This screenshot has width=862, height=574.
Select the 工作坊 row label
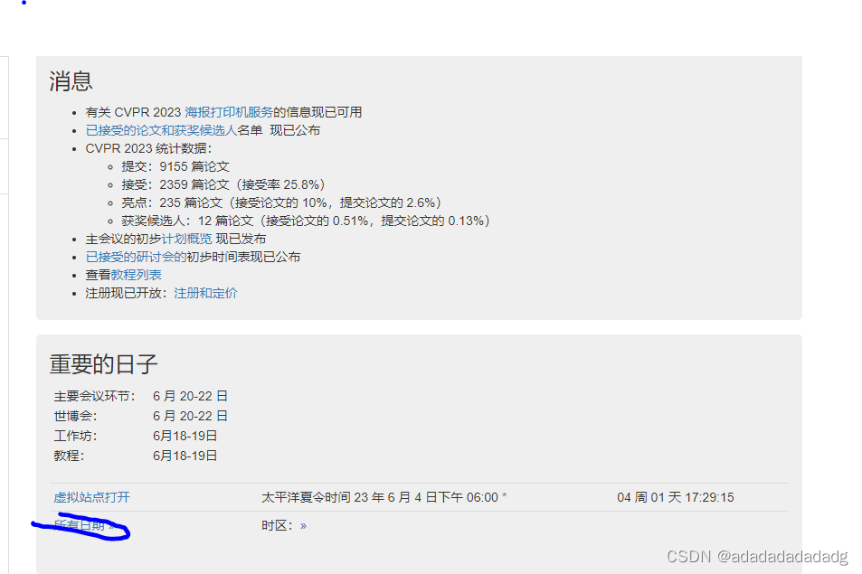[75, 436]
